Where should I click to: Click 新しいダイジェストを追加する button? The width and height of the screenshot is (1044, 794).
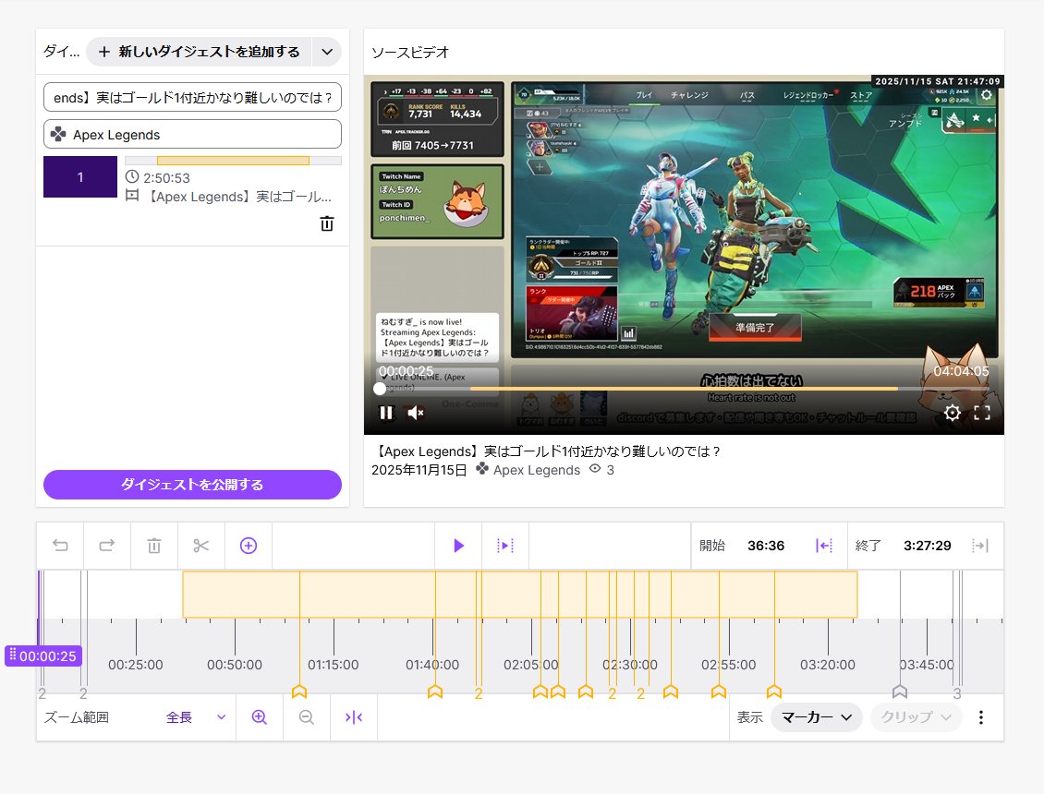click(200, 53)
